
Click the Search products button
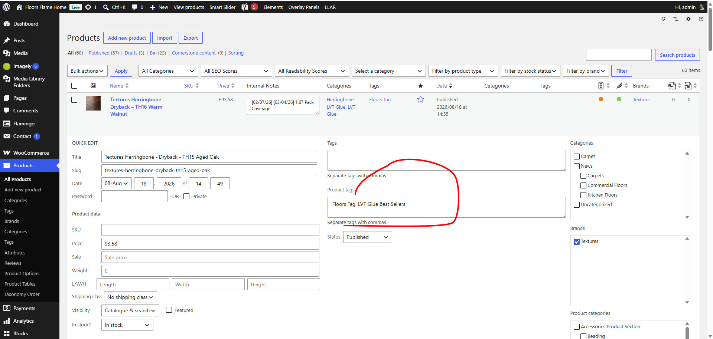click(677, 55)
